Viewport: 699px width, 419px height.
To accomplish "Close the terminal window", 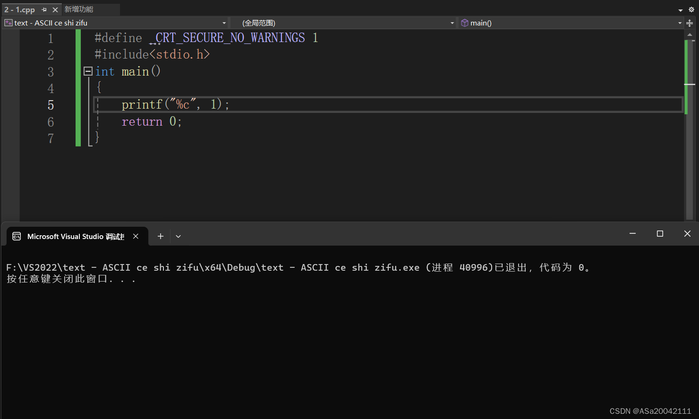I will tap(687, 234).
